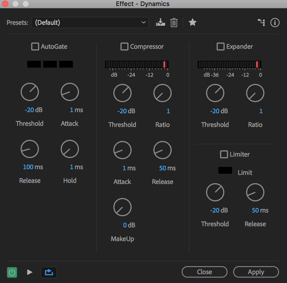Image resolution: width=287 pixels, height=283 pixels.
Task: Close the Dynamics effect window
Action: click(204, 272)
